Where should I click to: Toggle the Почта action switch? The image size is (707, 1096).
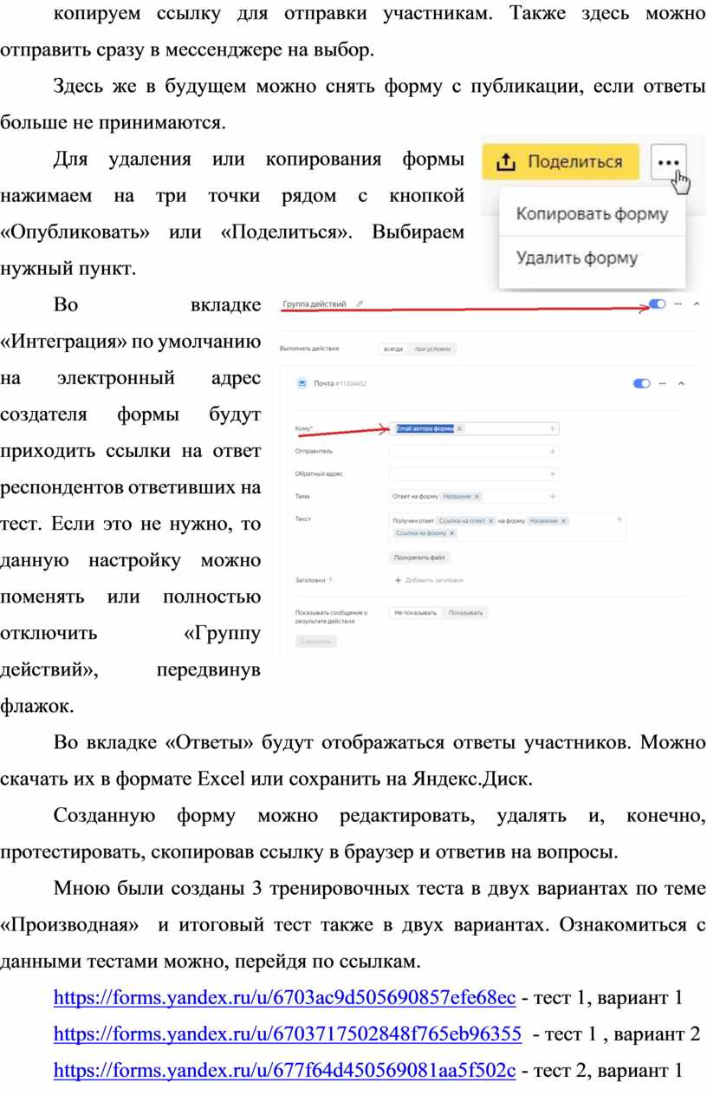(642, 383)
